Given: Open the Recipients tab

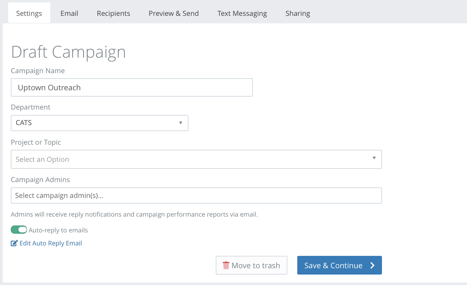Looking at the screenshot, I should 113,13.
